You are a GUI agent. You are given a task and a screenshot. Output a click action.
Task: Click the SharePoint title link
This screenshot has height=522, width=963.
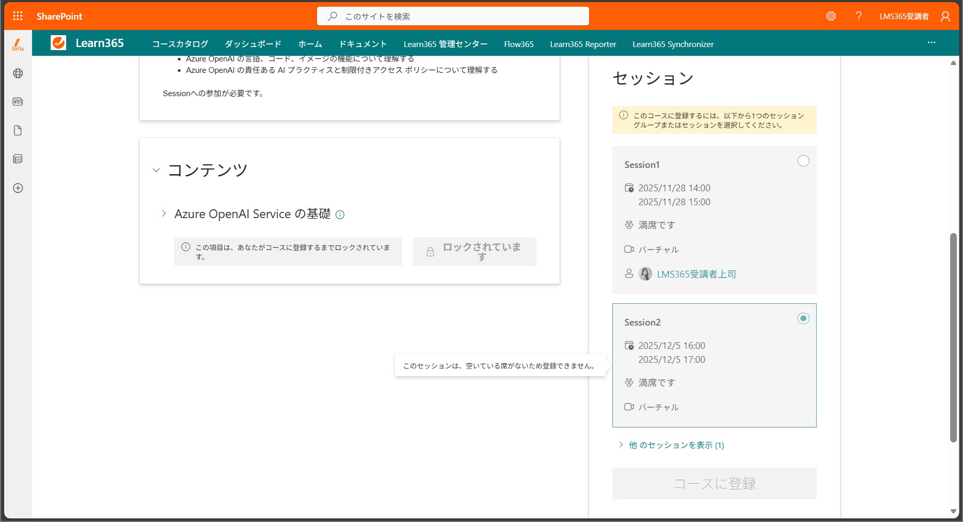(x=59, y=16)
